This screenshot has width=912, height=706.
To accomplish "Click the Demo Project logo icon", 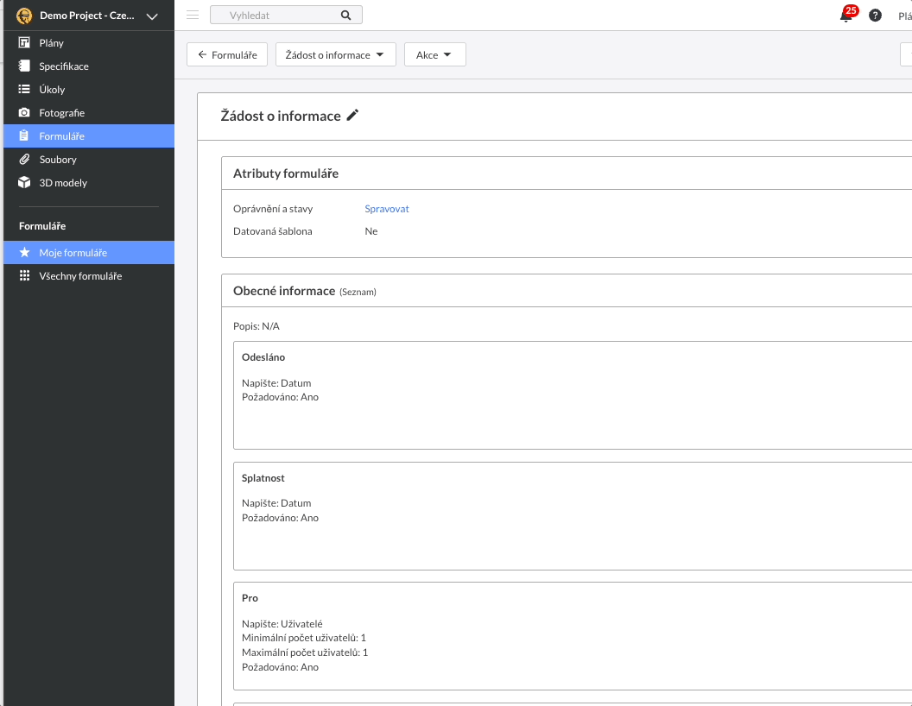I will (24, 16).
